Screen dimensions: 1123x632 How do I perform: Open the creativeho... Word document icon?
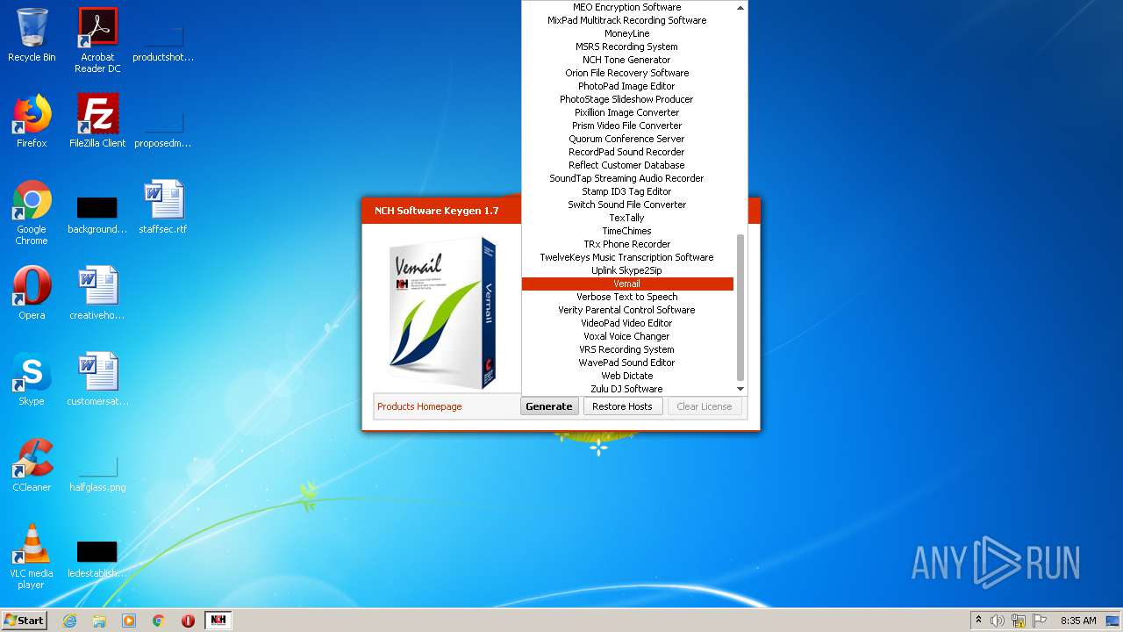(x=97, y=293)
